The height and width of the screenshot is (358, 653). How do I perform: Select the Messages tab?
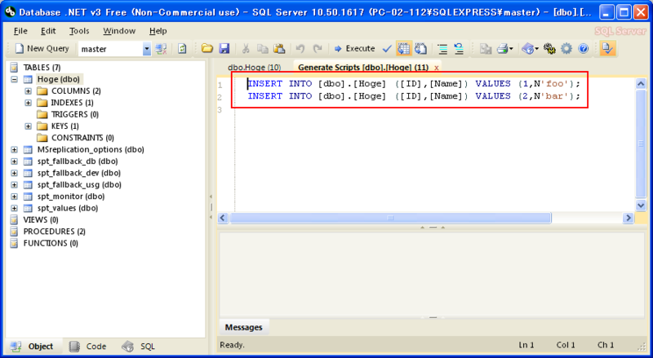[243, 328]
